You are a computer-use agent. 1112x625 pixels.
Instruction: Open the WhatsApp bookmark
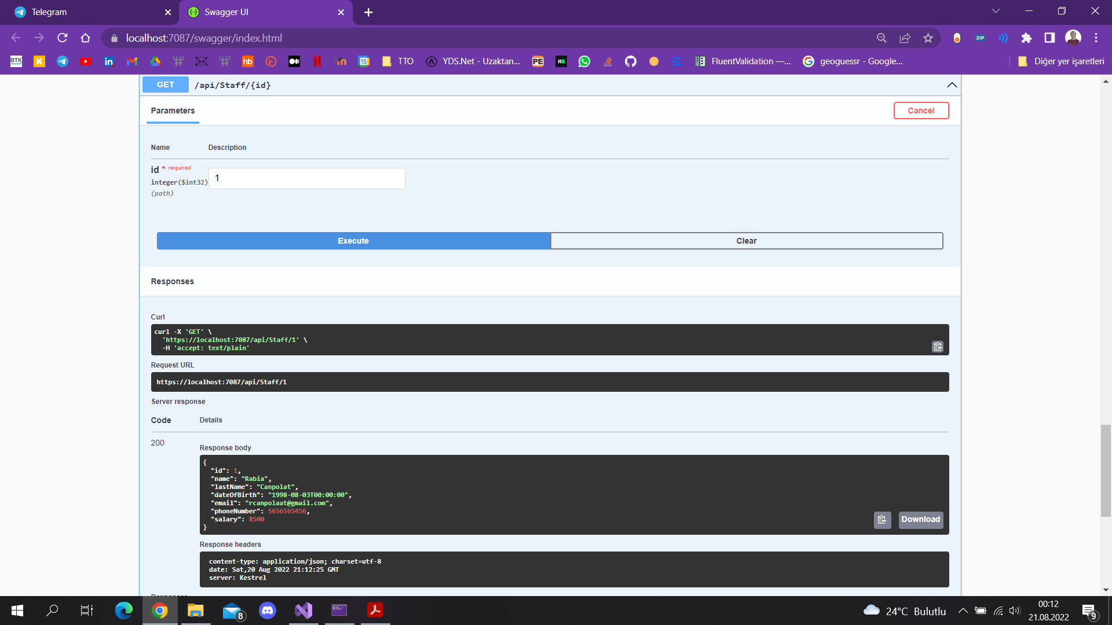point(584,61)
